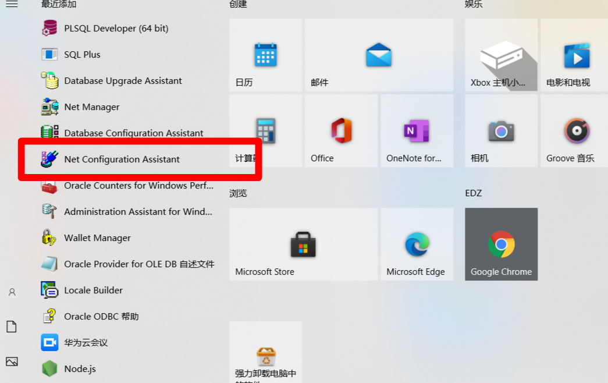Click the 娱乐 tile group header
The height and width of the screenshot is (383, 608).
pyautogui.click(x=474, y=4)
